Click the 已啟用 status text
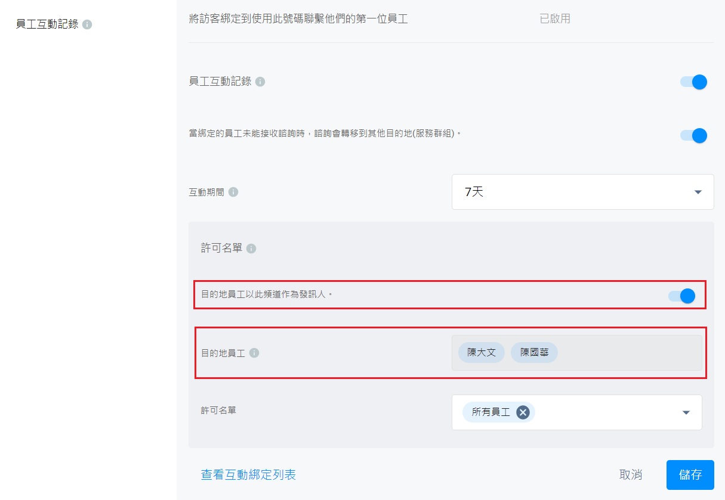Screen dimensions: 725x500 [x=555, y=18]
